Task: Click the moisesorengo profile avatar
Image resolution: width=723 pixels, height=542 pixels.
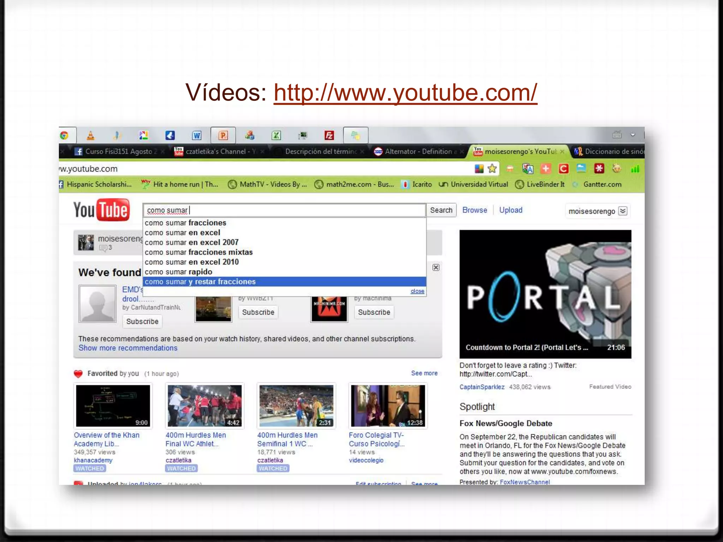Action: (x=86, y=242)
